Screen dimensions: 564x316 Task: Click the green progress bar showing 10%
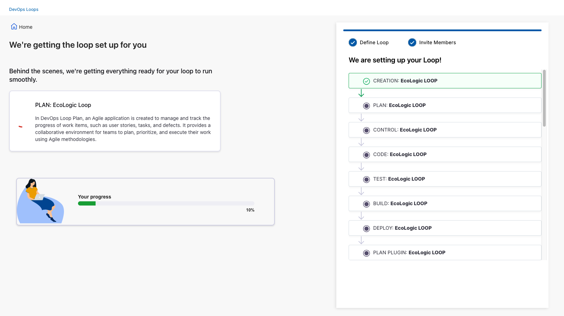(86, 203)
